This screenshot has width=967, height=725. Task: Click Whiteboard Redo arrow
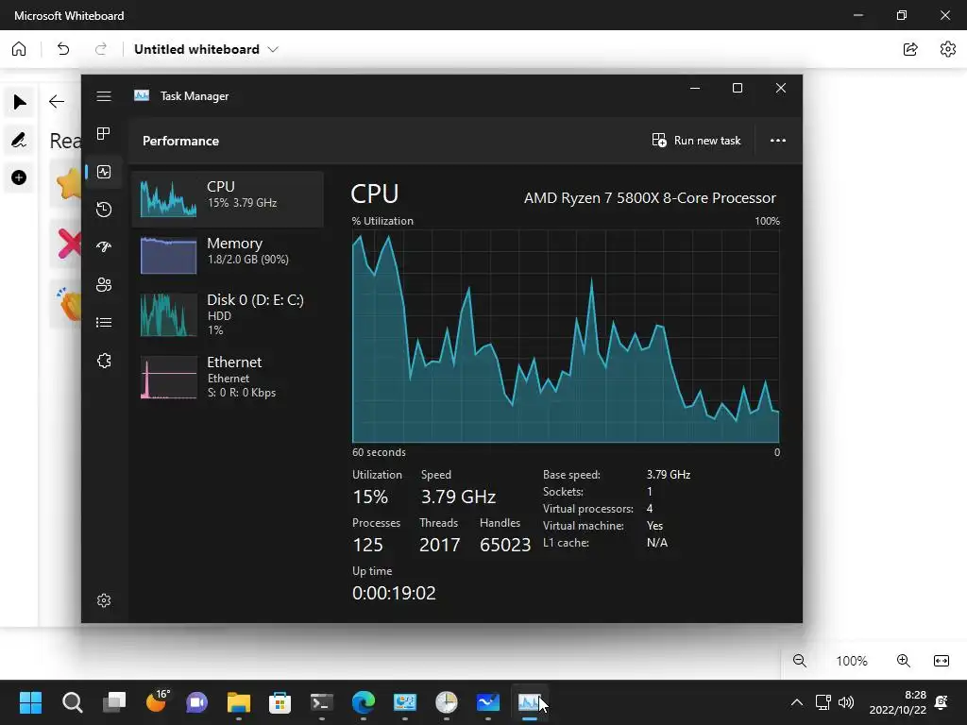(100, 49)
